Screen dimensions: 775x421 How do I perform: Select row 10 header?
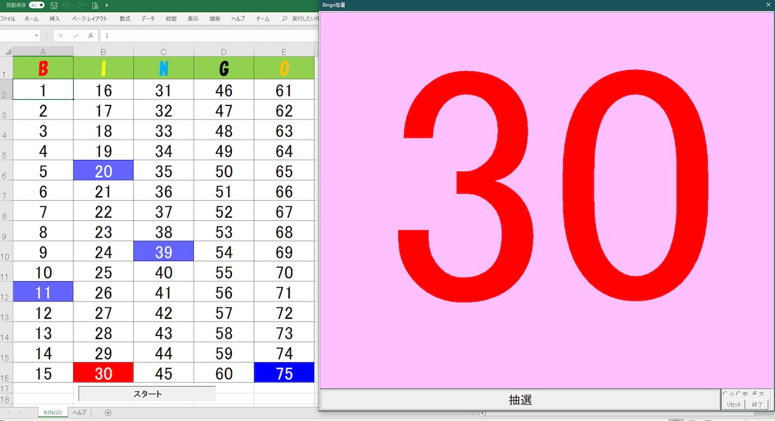pyautogui.click(x=6, y=251)
